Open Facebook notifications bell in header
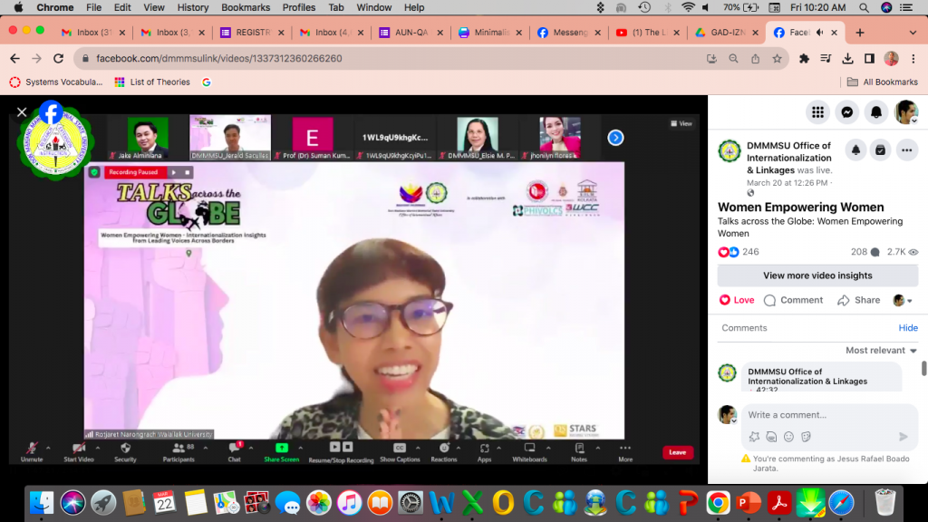 876,112
